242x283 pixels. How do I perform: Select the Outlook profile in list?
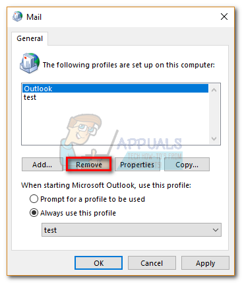pos(115,89)
